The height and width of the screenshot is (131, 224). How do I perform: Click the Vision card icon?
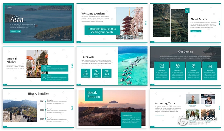pyautogui.click(x=44, y=68)
